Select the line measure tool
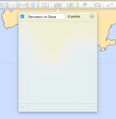 coord(110,5)
